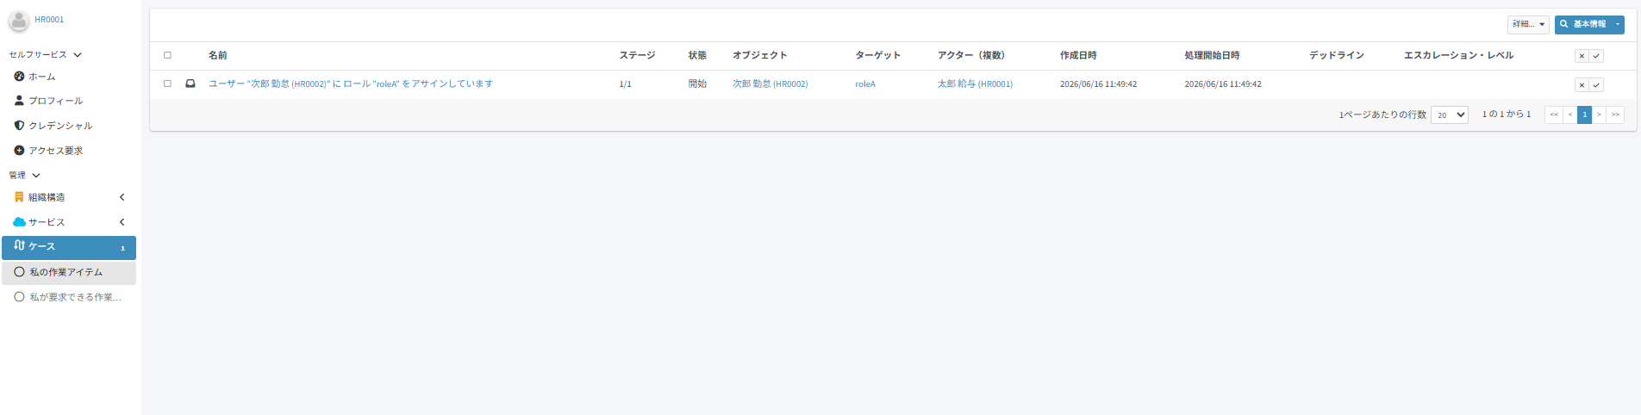This screenshot has width=1641, height=415.
Task: Tick the select-all checkbox in the header
Action: [x=167, y=55]
